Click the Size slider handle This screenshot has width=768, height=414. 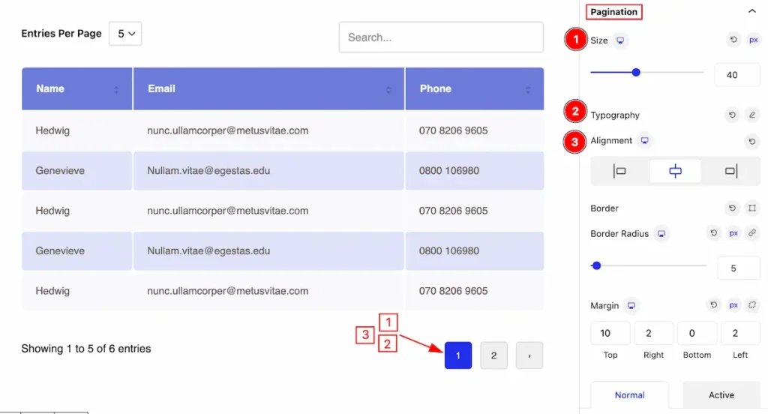point(636,73)
